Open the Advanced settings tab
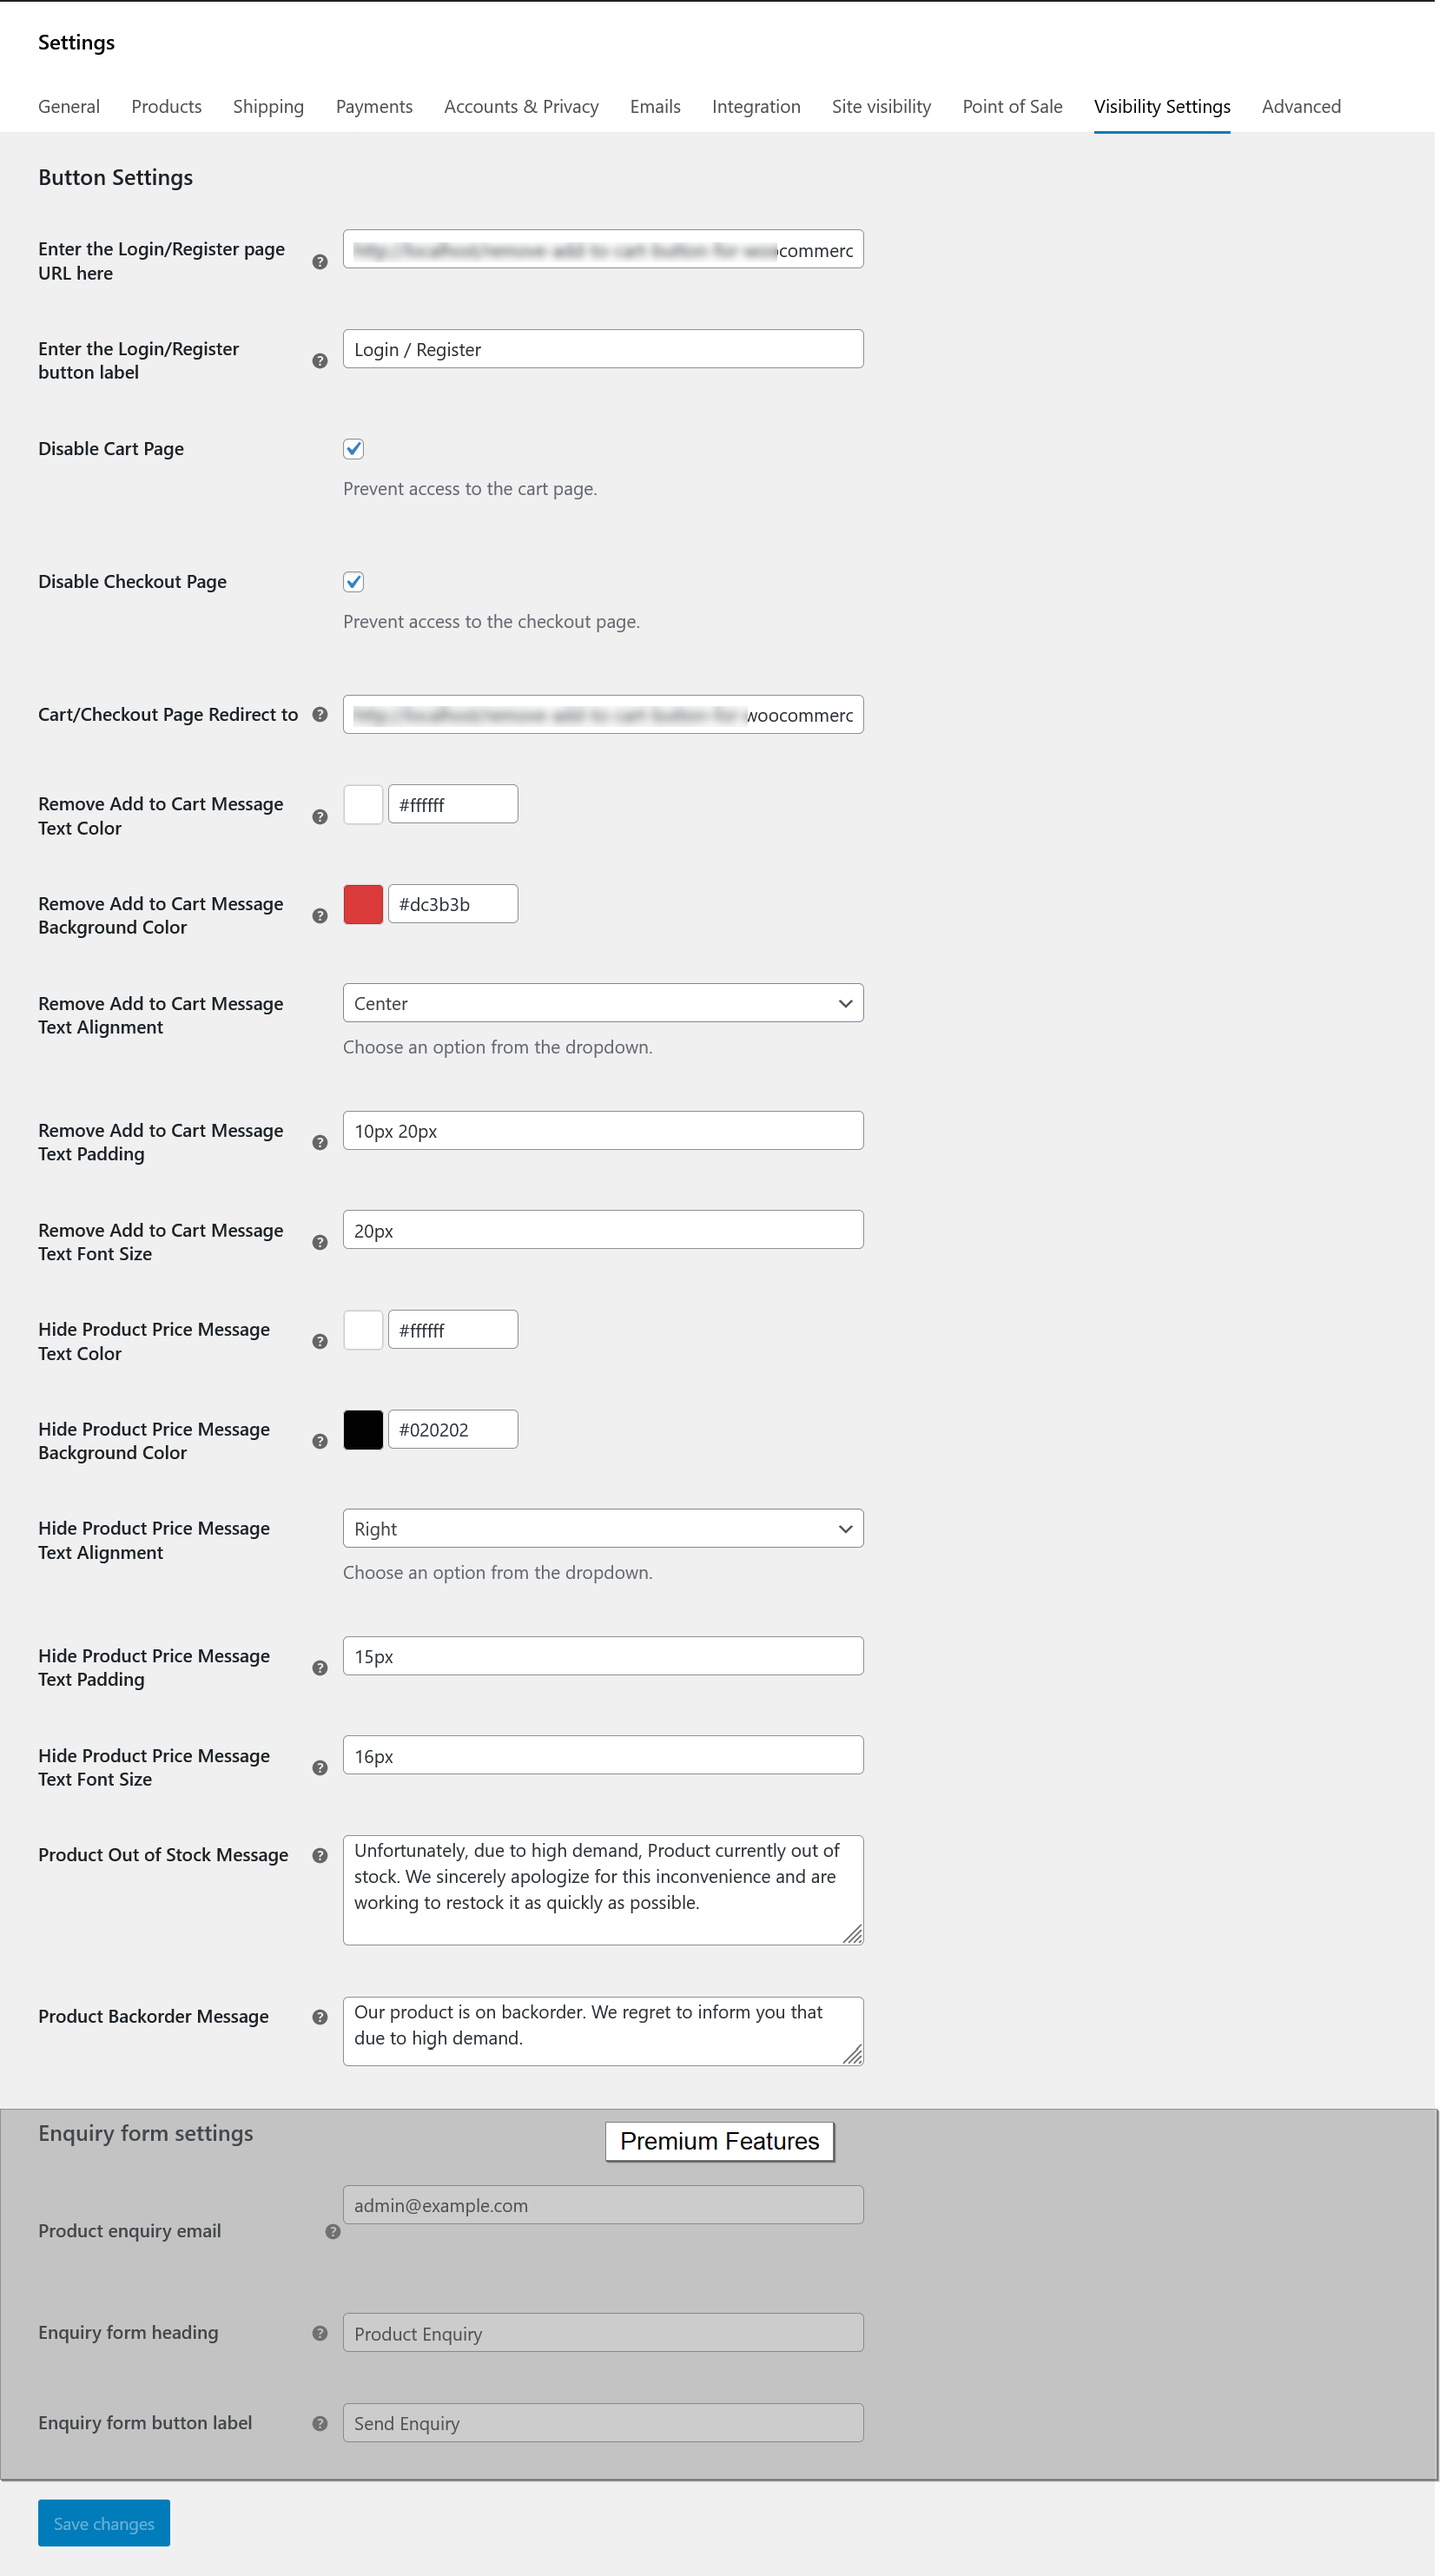This screenshot has width=1446, height=2576. tap(1300, 107)
